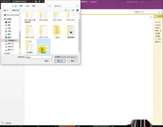Click the OneNote search box

coord(146,12)
